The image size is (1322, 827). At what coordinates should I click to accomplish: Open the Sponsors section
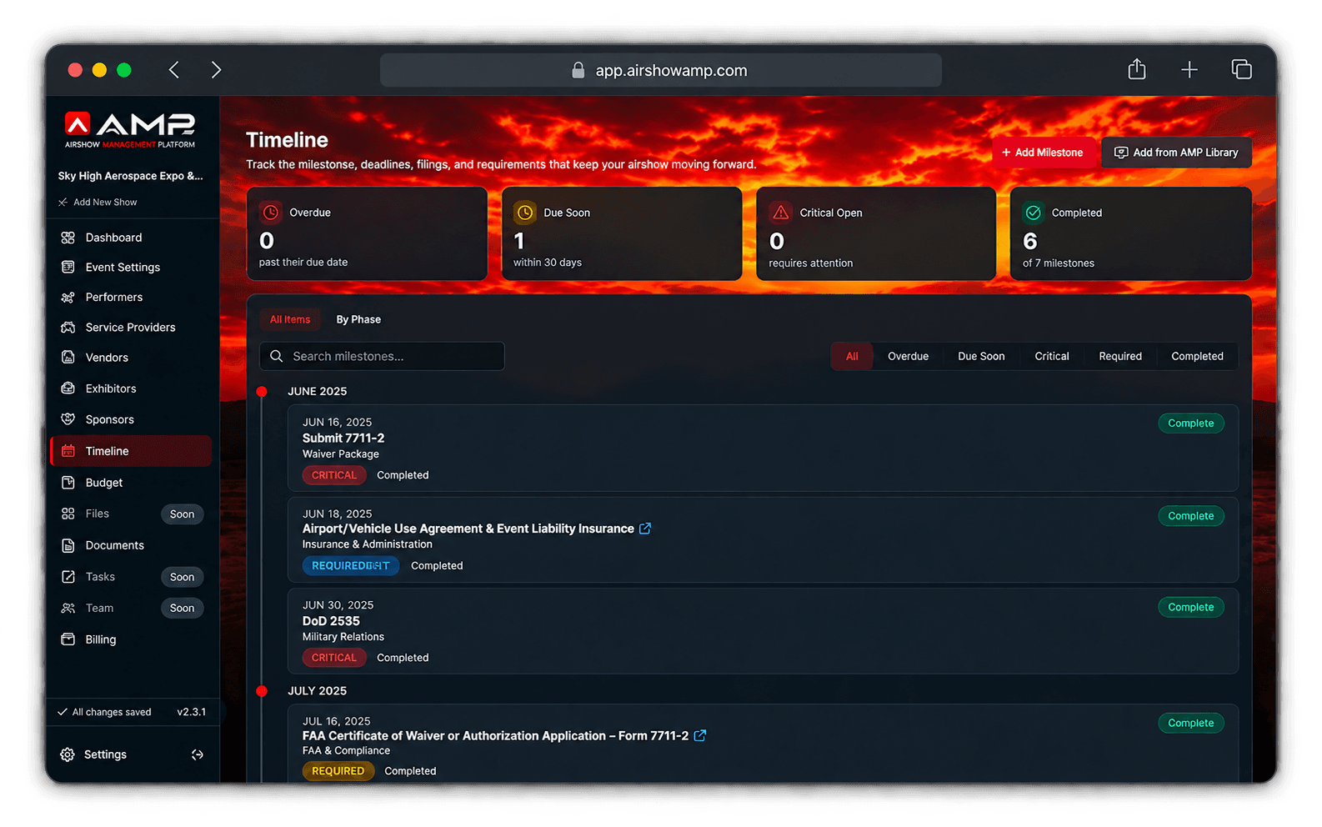pyautogui.click(x=109, y=419)
